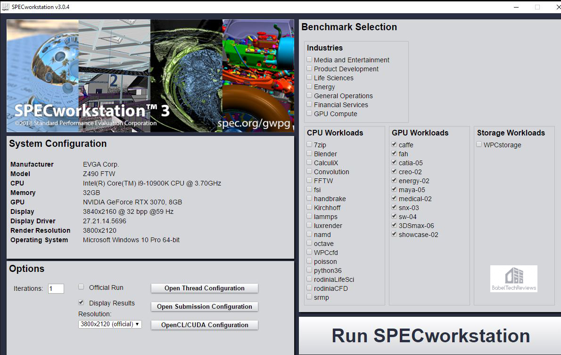This screenshot has width=561, height=355.
Task: Check the octave workload
Action: pos(309,243)
